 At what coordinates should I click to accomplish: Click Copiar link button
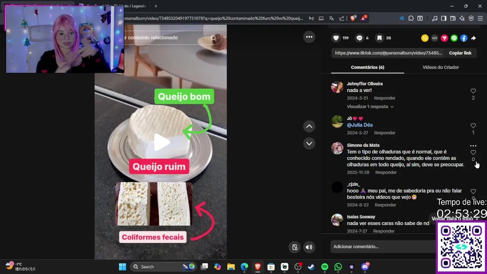tap(460, 53)
